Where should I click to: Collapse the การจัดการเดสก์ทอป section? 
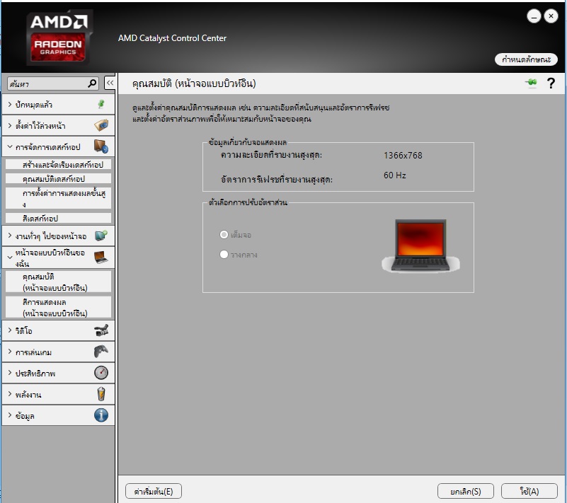coord(10,146)
